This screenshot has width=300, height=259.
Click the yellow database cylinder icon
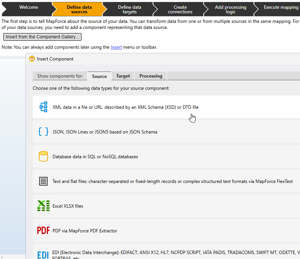pyautogui.click(x=43, y=156)
